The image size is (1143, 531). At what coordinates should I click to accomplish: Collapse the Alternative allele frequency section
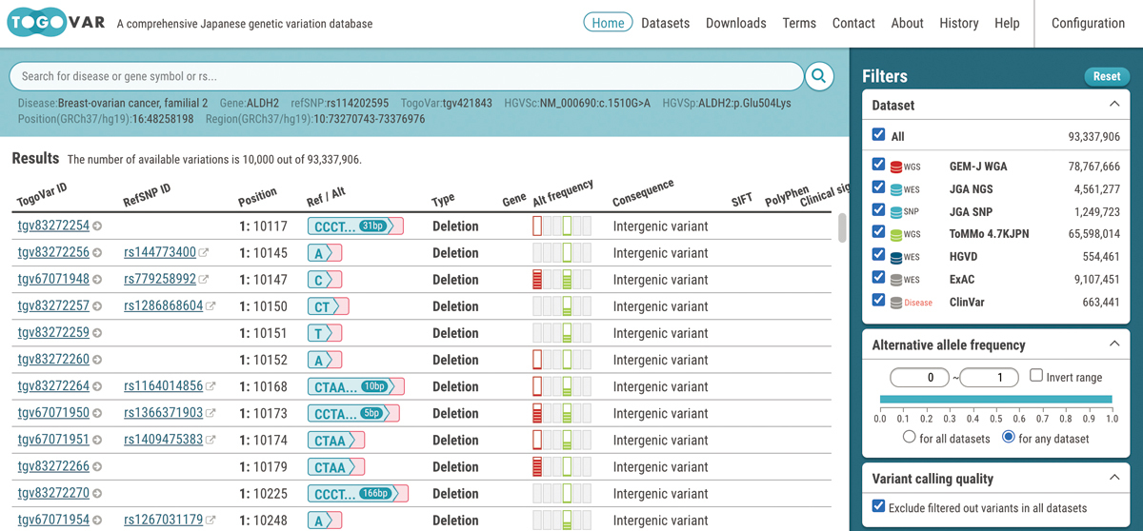pyautogui.click(x=1114, y=344)
